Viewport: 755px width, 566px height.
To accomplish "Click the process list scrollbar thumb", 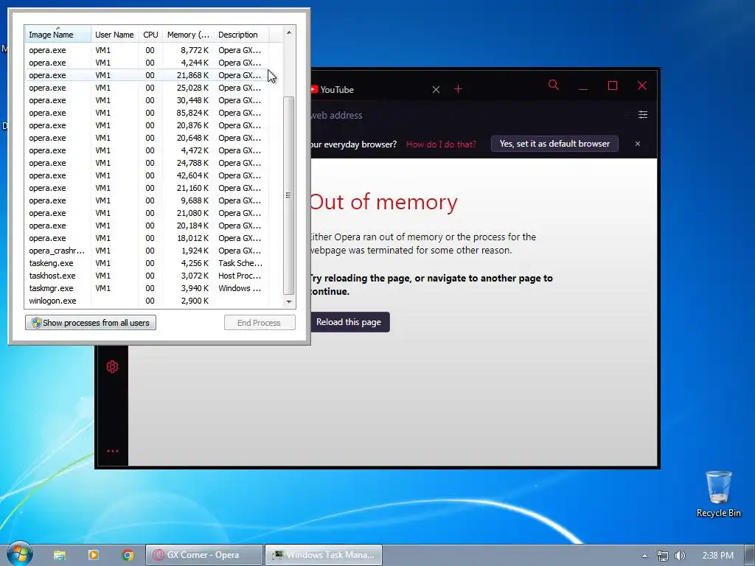I will coord(289,195).
